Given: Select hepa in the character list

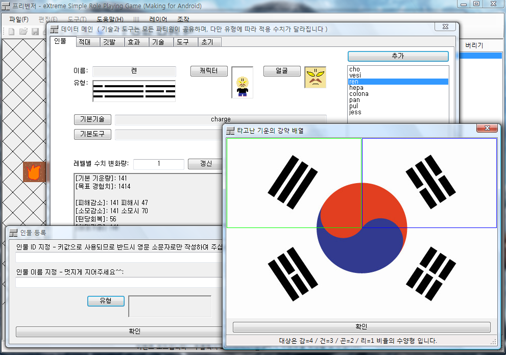Looking at the screenshot, I should (398, 88).
